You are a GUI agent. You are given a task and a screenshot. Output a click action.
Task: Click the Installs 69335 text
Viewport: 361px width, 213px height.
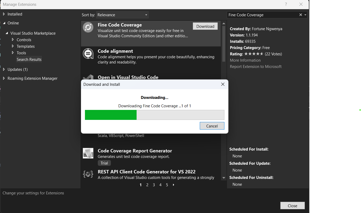[x=243, y=41]
